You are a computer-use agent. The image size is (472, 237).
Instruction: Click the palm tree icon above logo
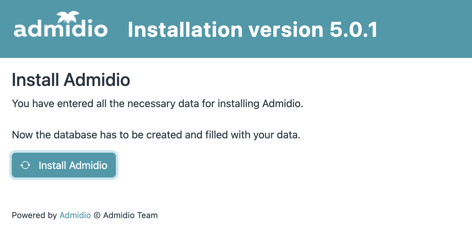[x=68, y=17]
